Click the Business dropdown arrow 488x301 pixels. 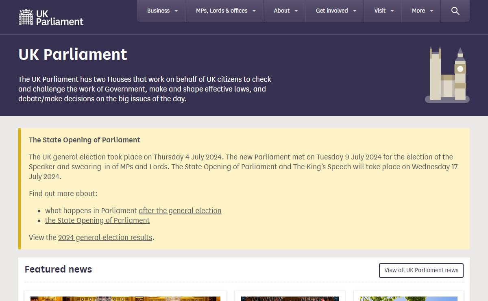pos(176,11)
